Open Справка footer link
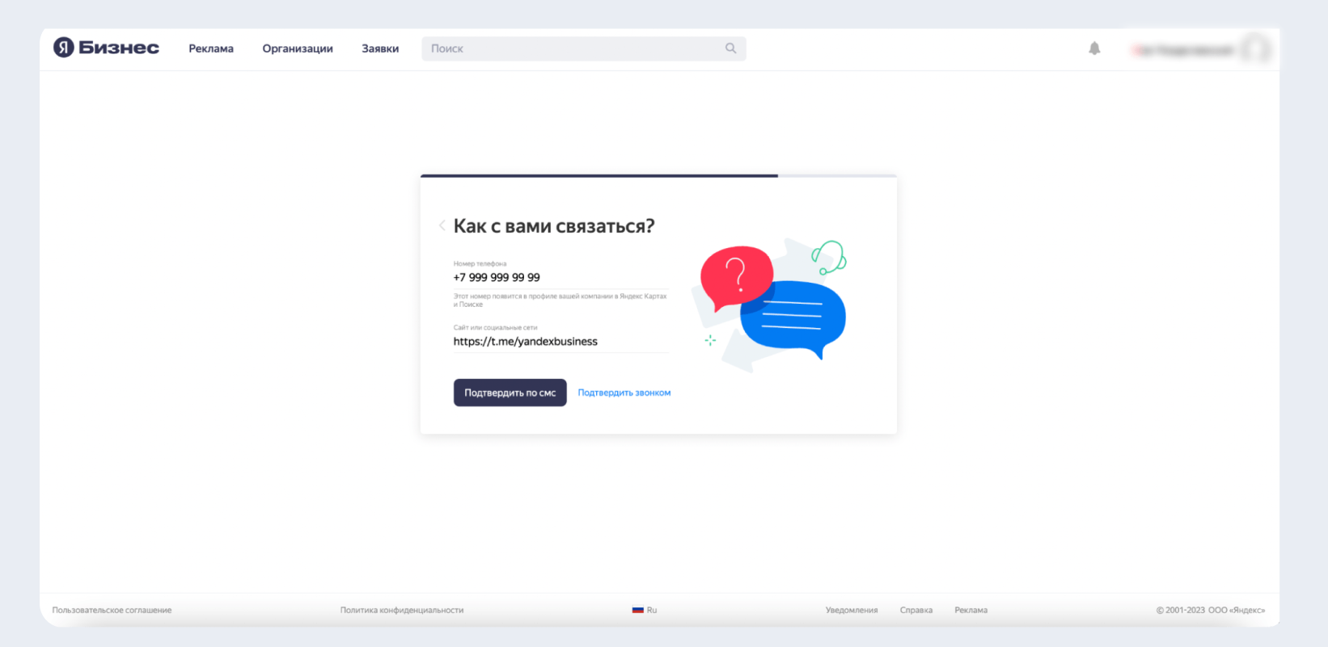1328x647 pixels. [916, 610]
